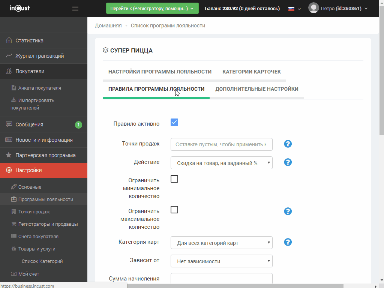Screen dimensions: 384x288
Task: Uncheck the Правило активно checkbox
Action: (x=174, y=123)
